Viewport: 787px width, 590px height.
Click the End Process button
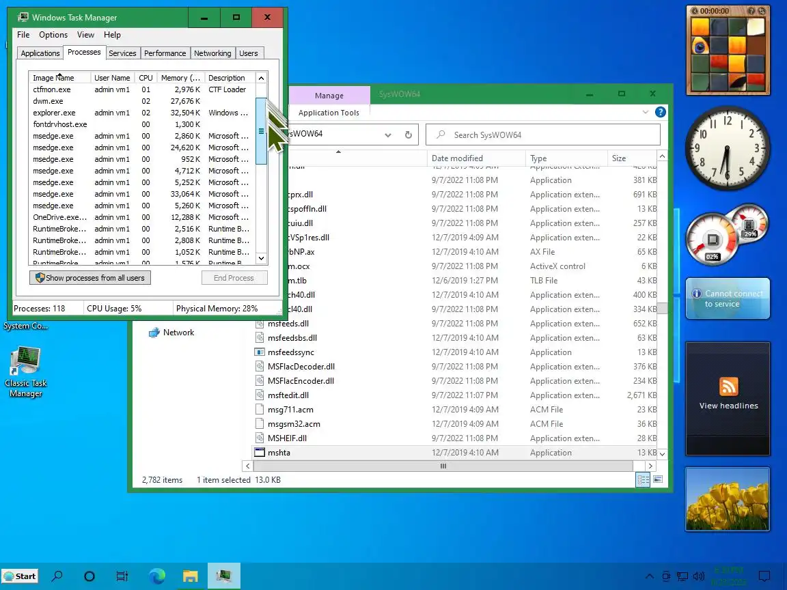pyautogui.click(x=234, y=278)
